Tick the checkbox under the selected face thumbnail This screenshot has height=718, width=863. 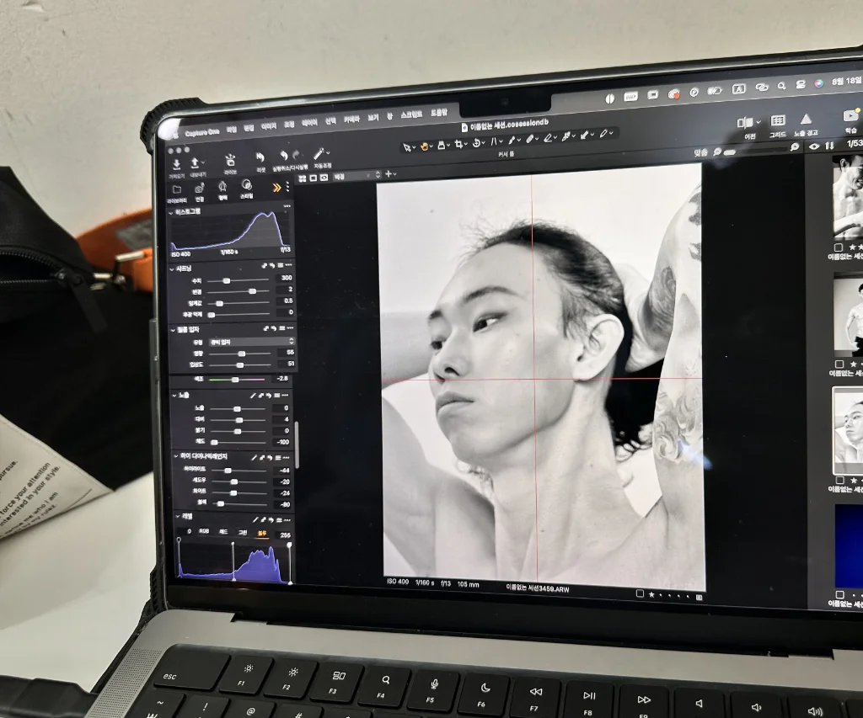click(840, 481)
